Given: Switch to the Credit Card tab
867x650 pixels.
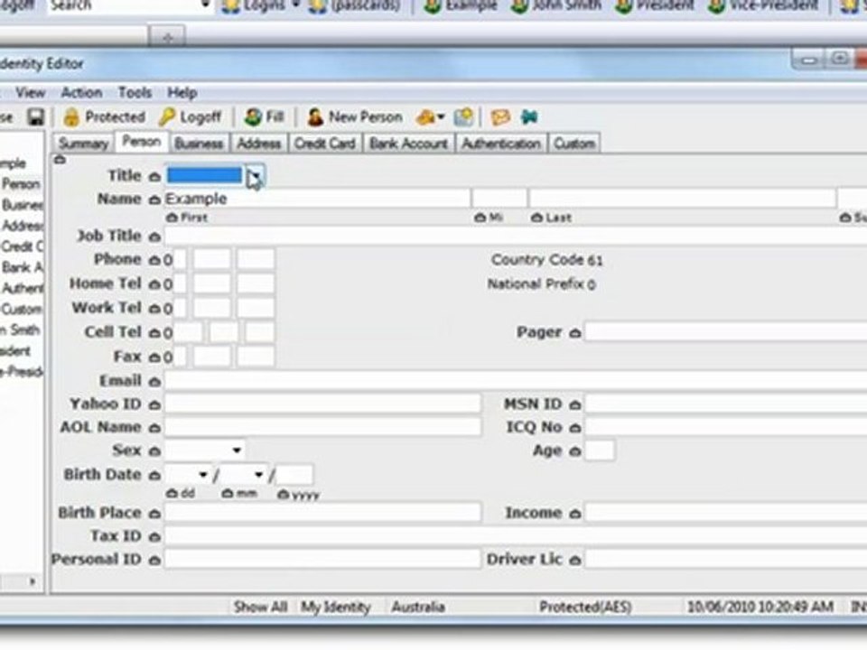Looking at the screenshot, I should (324, 144).
